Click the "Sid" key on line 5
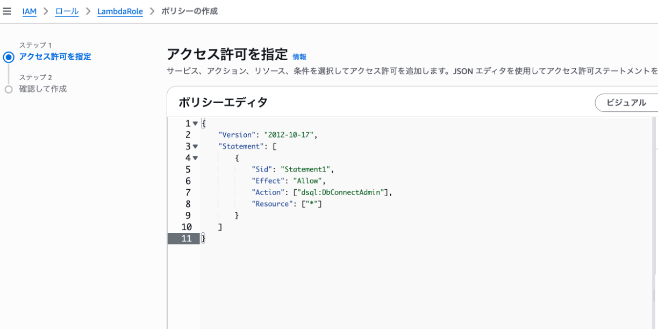The image size is (658, 329). point(261,169)
